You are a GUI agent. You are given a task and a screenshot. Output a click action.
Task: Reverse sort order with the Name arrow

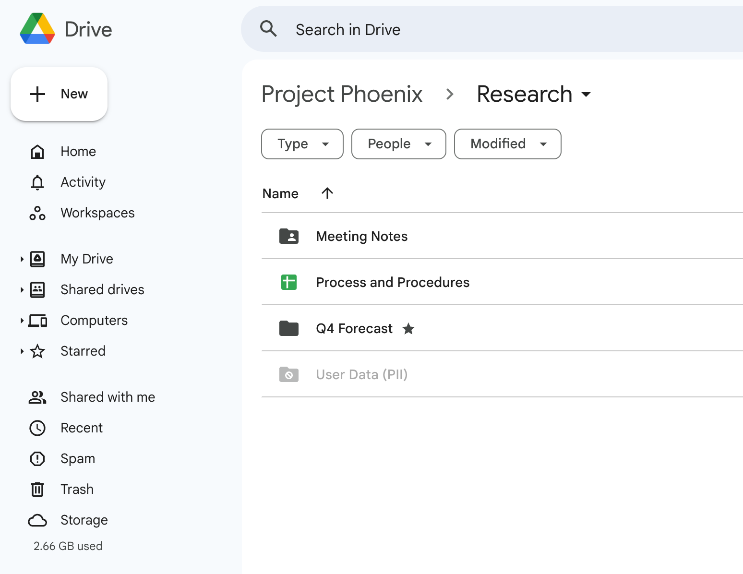(x=327, y=193)
